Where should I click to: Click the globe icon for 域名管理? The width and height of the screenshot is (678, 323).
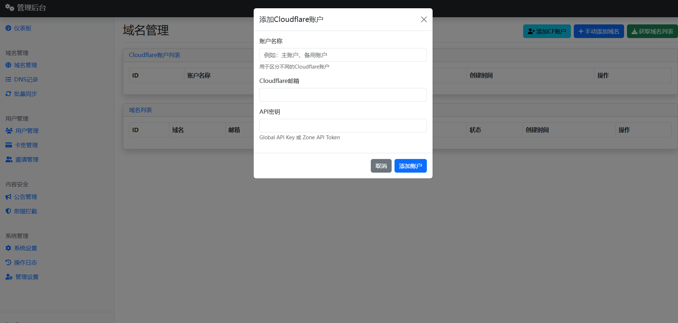8,65
